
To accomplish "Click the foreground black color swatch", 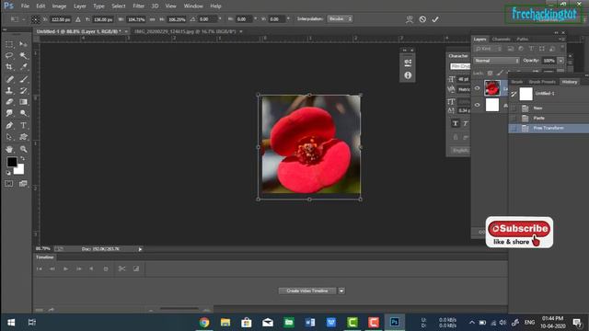I will click(12, 162).
